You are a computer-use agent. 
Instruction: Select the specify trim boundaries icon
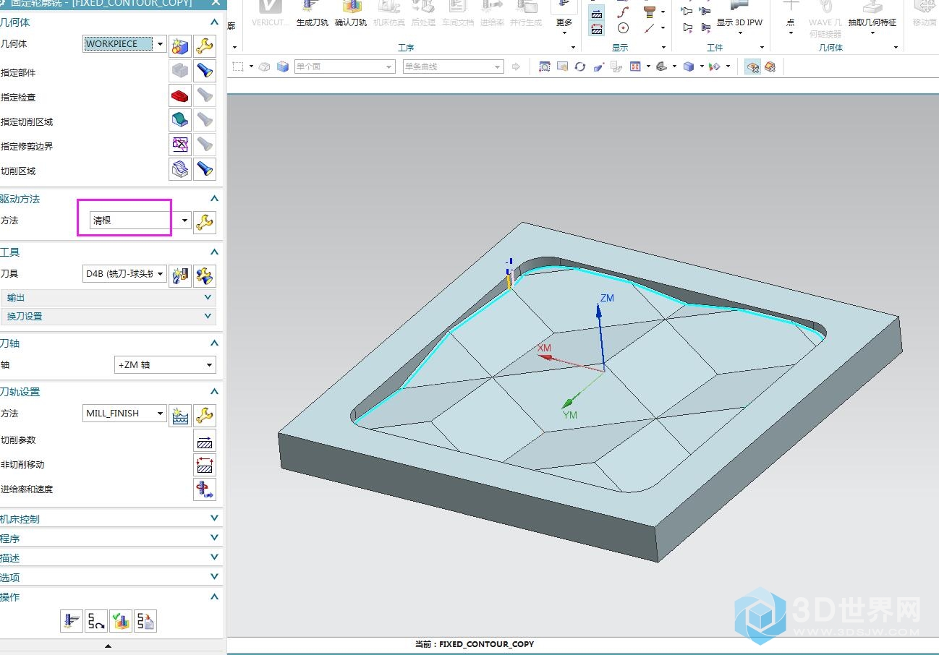[179, 145]
